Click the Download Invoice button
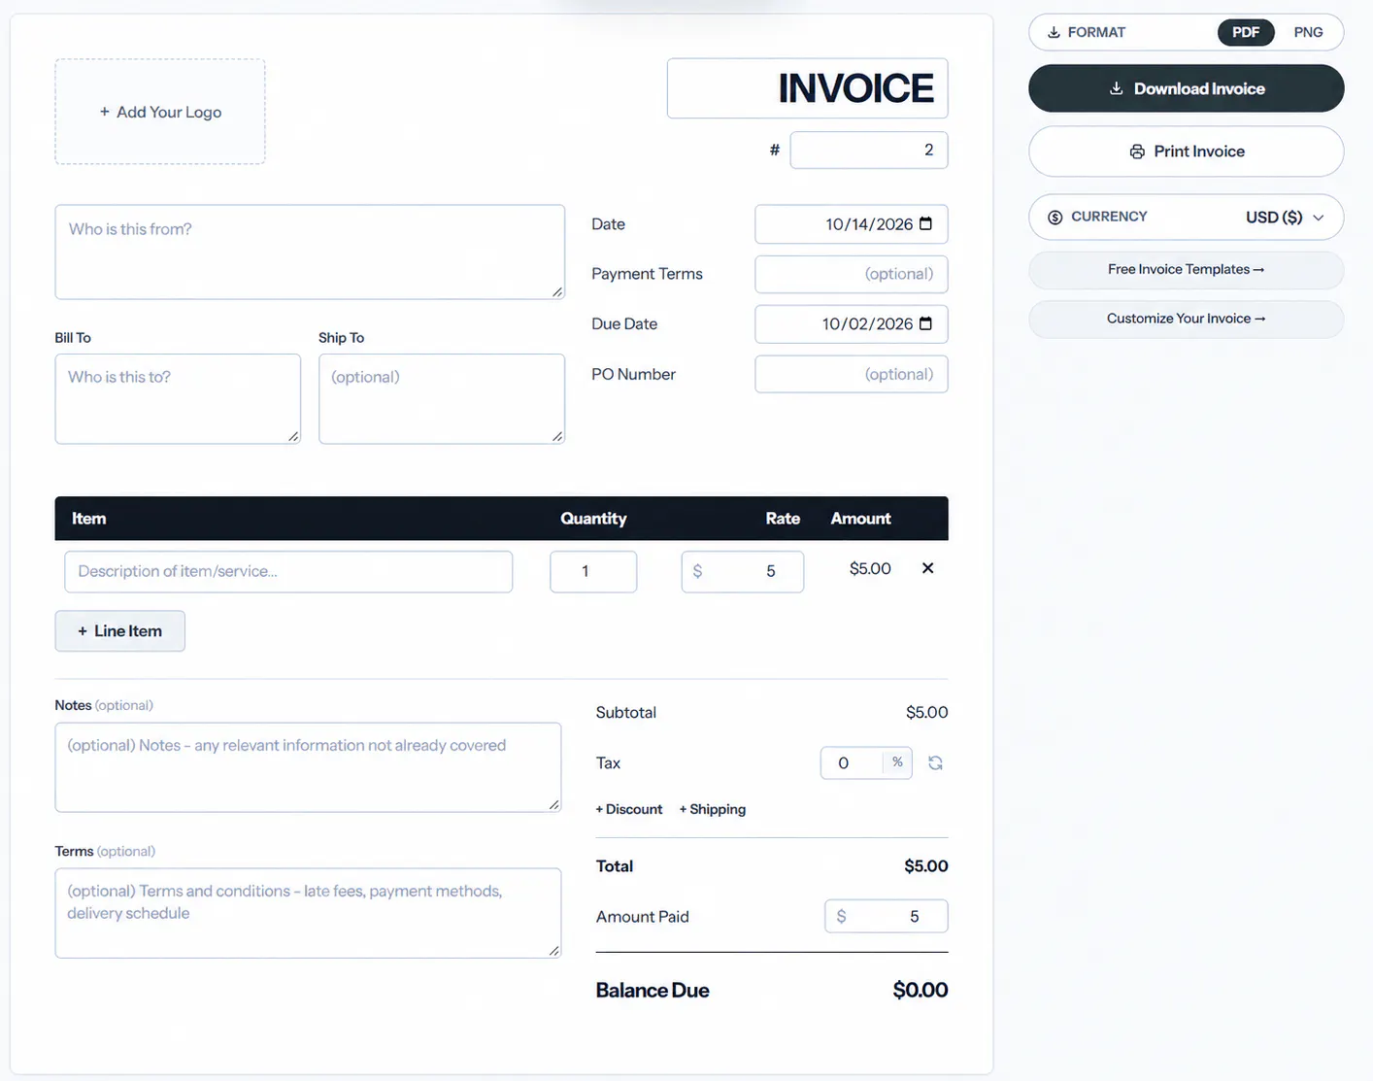This screenshot has height=1081, width=1373. [x=1186, y=88]
